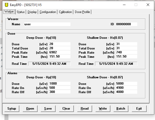Select the Deep Total Dose field
Screen dimensions: 155x120
click(60, 48)
